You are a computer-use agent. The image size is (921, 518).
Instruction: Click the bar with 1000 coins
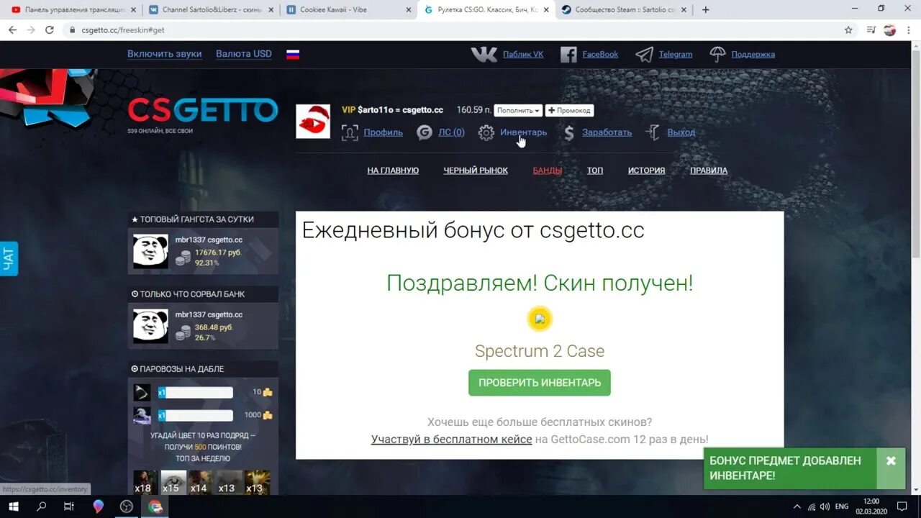tap(196, 415)
